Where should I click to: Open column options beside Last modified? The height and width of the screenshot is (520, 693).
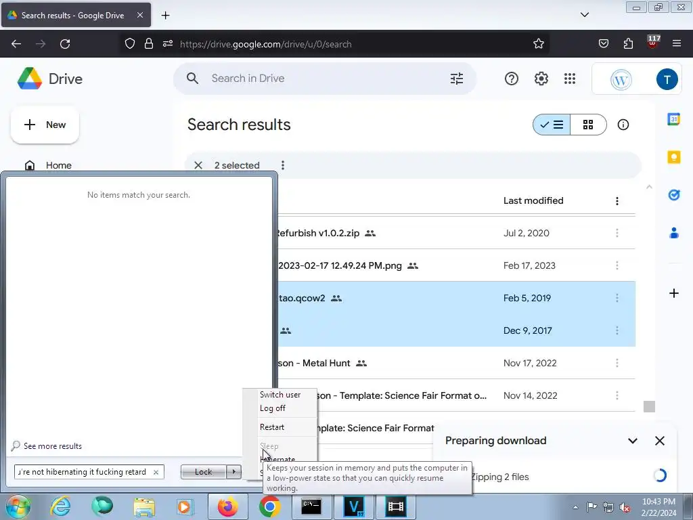pyautogui.click(x=617, y=201)
